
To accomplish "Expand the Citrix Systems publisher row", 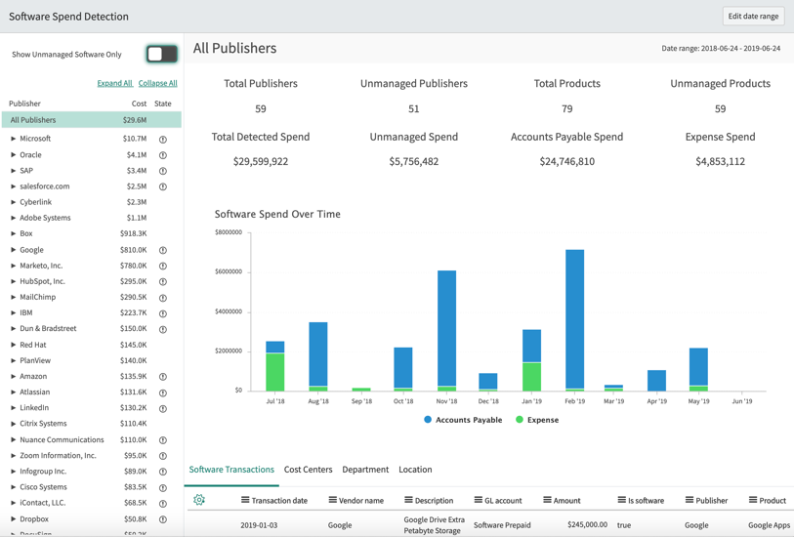I will [13, 423].
